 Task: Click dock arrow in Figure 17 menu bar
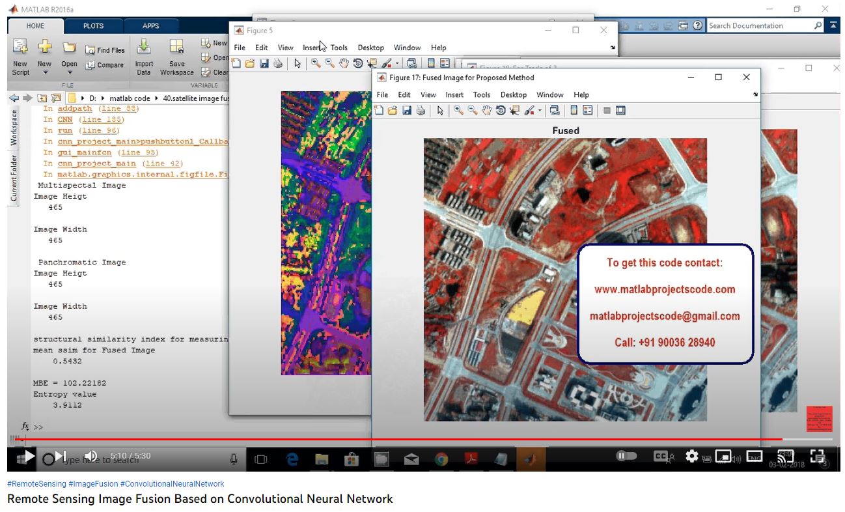[756, 95]
